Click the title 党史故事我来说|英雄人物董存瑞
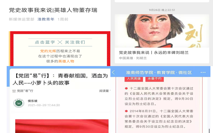 53,10
